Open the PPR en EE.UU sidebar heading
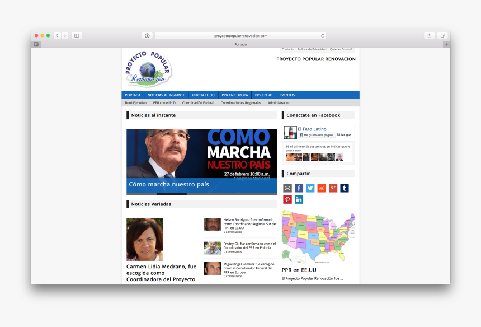481x327 pixels. pos(299,270)
